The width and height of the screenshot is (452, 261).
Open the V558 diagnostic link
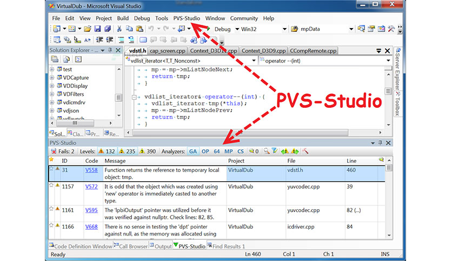coord(91,170)
